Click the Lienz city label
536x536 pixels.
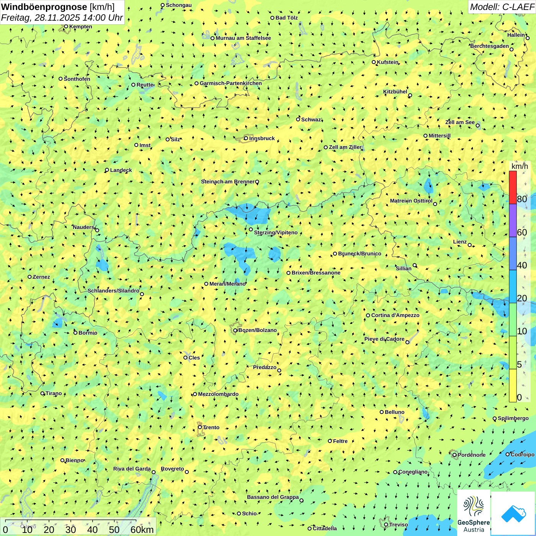tap(460, 242)
